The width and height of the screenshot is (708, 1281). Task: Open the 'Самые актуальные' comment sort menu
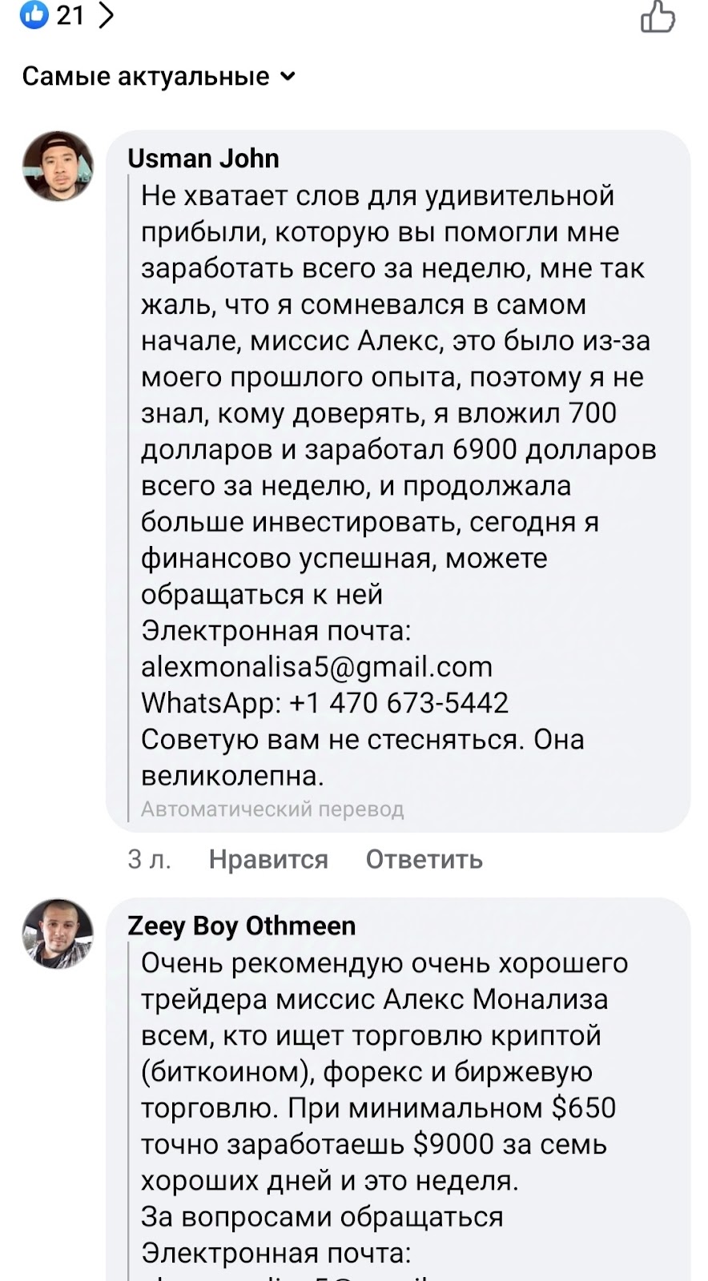pos(146,77)
